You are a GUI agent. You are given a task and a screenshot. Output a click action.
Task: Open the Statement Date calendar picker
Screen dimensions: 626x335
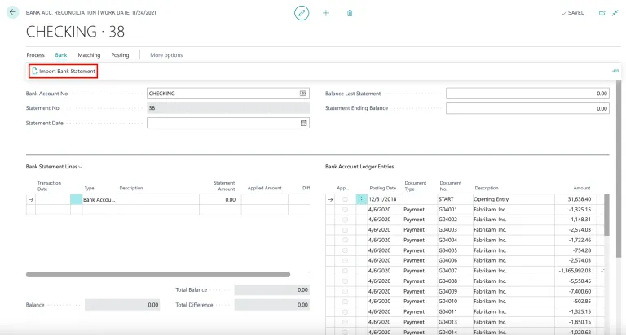[x=303, y=123]
